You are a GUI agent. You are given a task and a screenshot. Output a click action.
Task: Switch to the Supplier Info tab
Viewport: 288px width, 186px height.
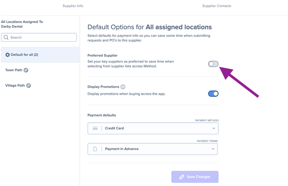coord(73,6)
